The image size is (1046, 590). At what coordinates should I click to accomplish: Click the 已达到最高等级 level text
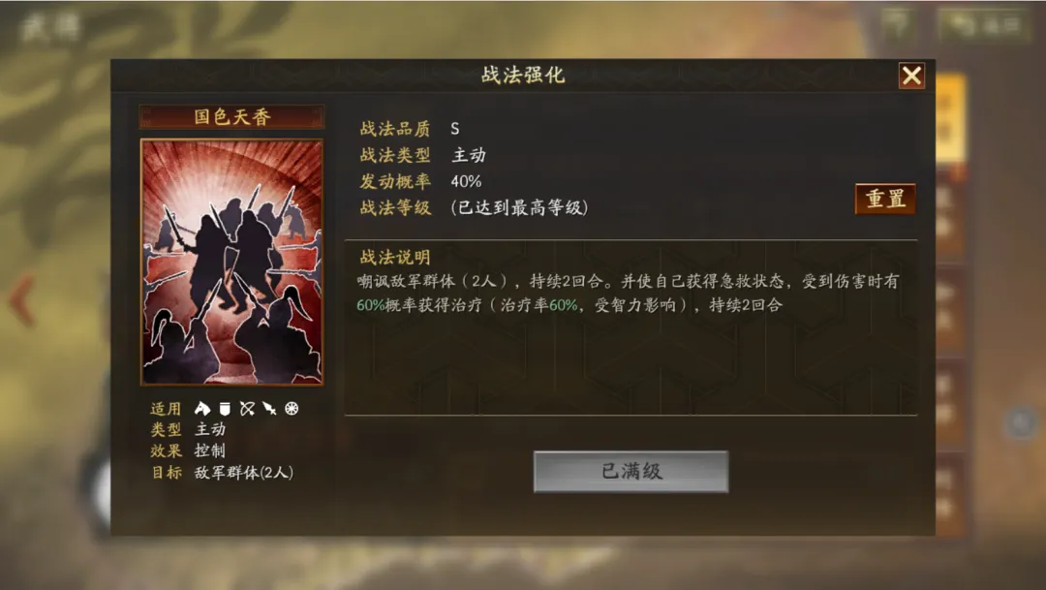(519, 207)
